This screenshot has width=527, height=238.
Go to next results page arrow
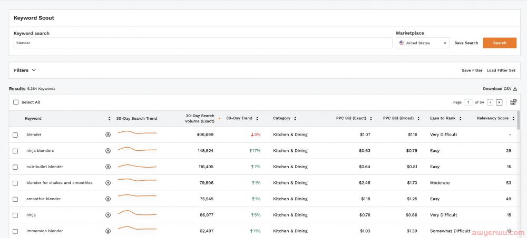(x=499, y=102)
